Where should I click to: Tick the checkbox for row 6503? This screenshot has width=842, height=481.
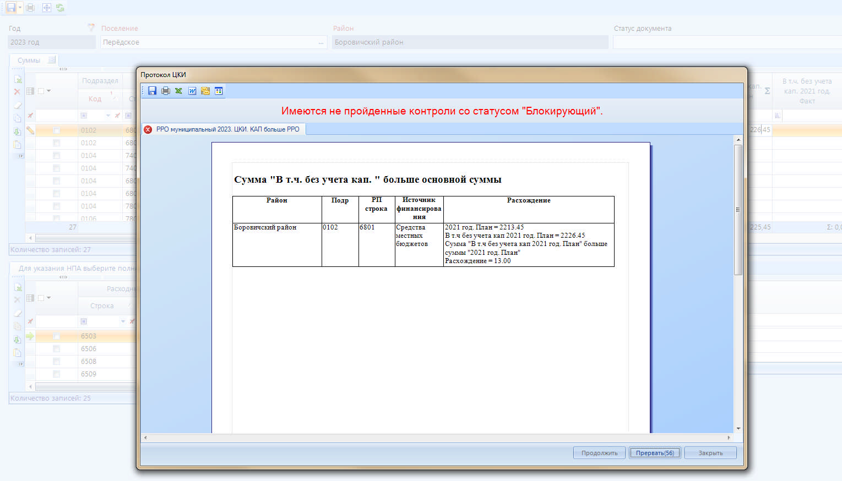(x=56, y=336)
